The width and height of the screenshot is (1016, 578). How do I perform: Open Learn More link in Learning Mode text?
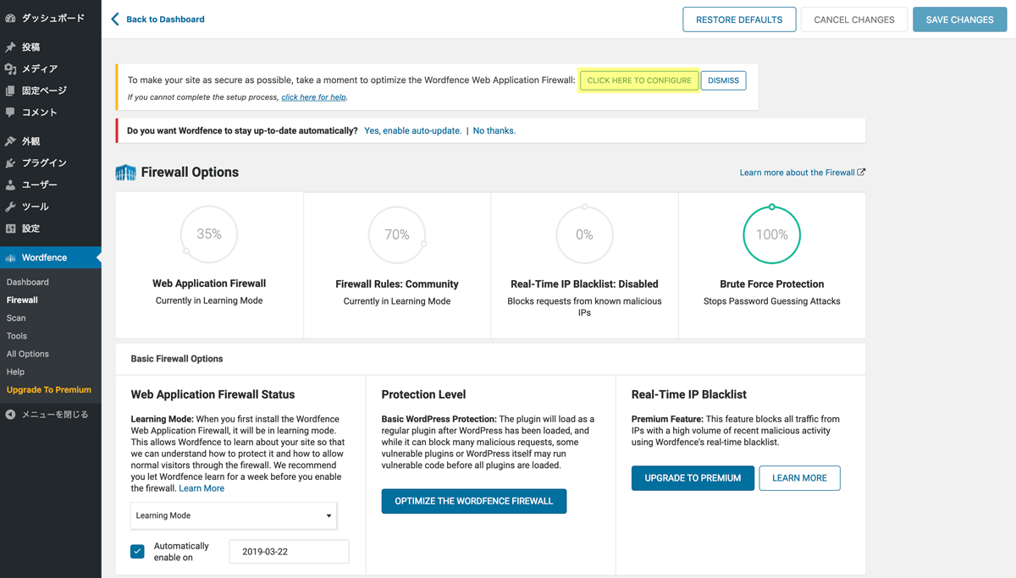202,488
